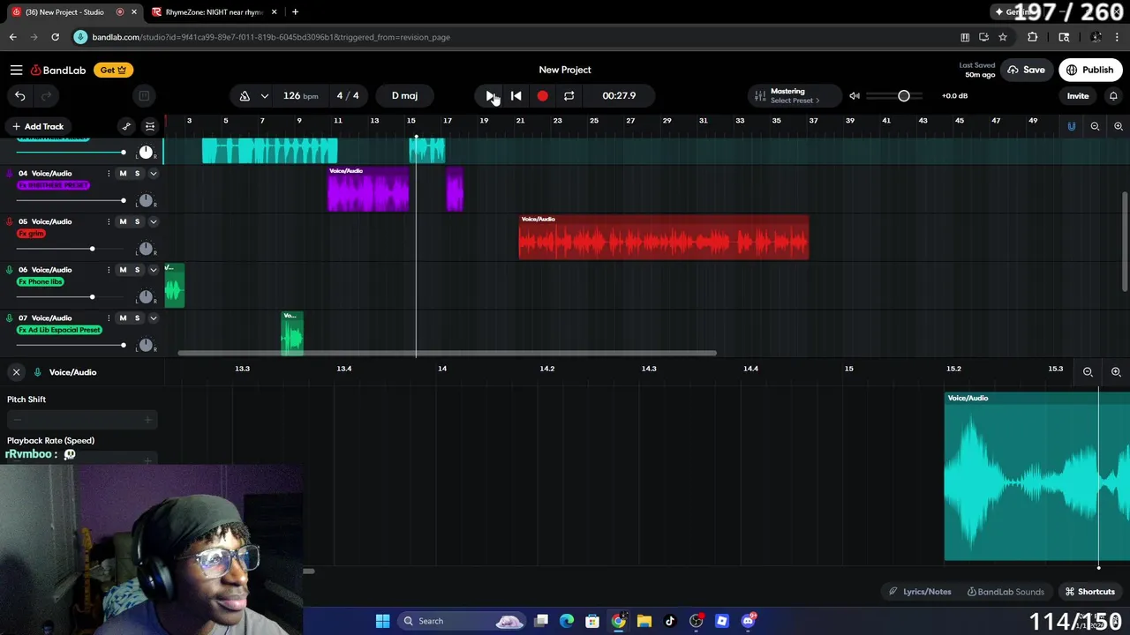Start recording with red record button

pyautogui.click(x=542, y=95)
